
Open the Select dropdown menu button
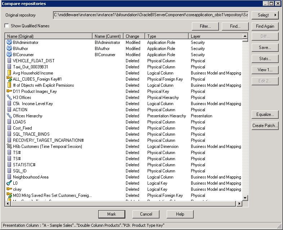tap(265, 15)
